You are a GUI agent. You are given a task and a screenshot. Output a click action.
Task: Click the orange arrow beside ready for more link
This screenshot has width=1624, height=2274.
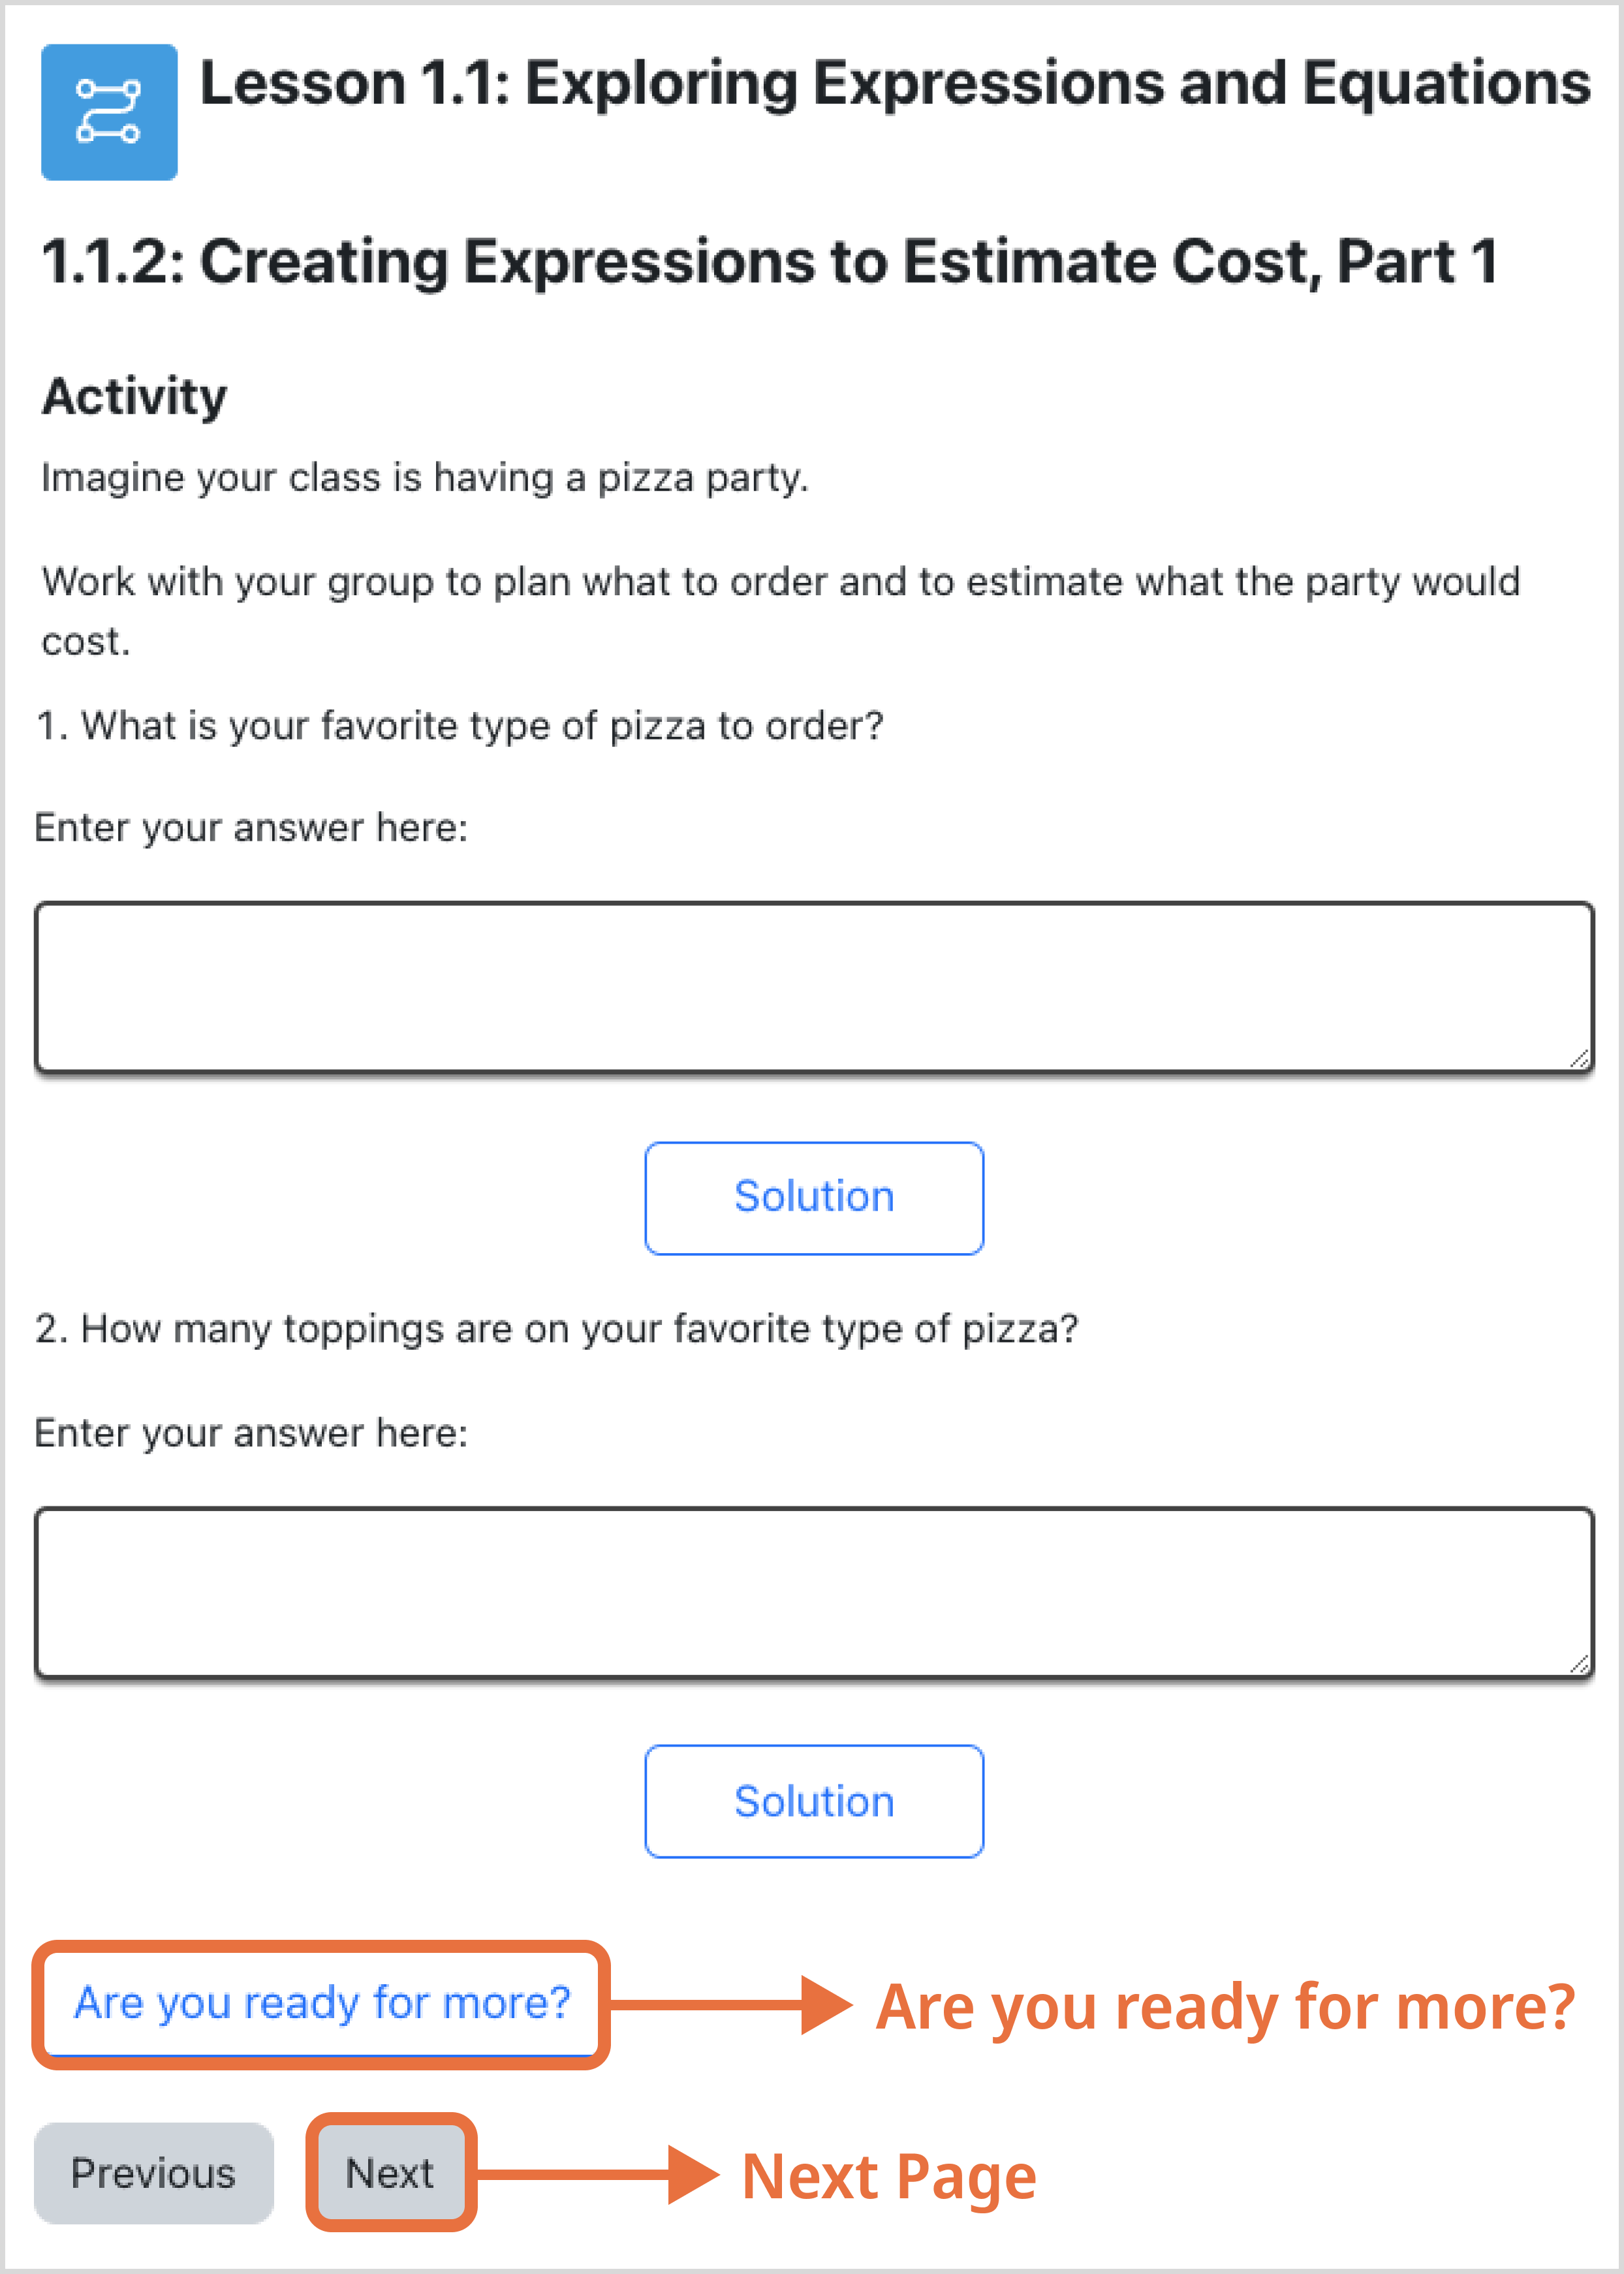pyautogui.click(x=730, y=2004)
